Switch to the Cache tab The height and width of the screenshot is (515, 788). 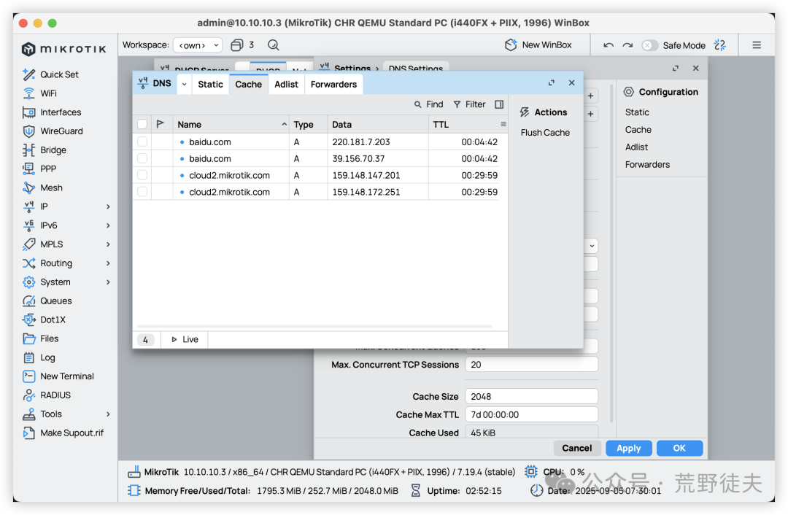tap(249, 85)
